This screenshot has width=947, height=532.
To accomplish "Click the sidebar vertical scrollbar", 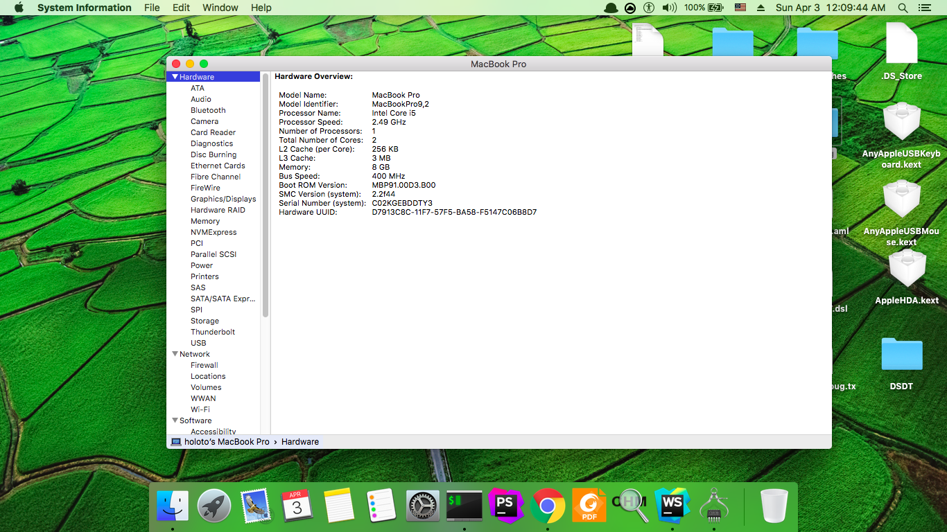I will coord(266,195).
